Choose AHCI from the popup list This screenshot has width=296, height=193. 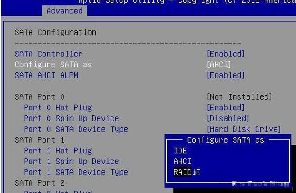tap(182, 162)
